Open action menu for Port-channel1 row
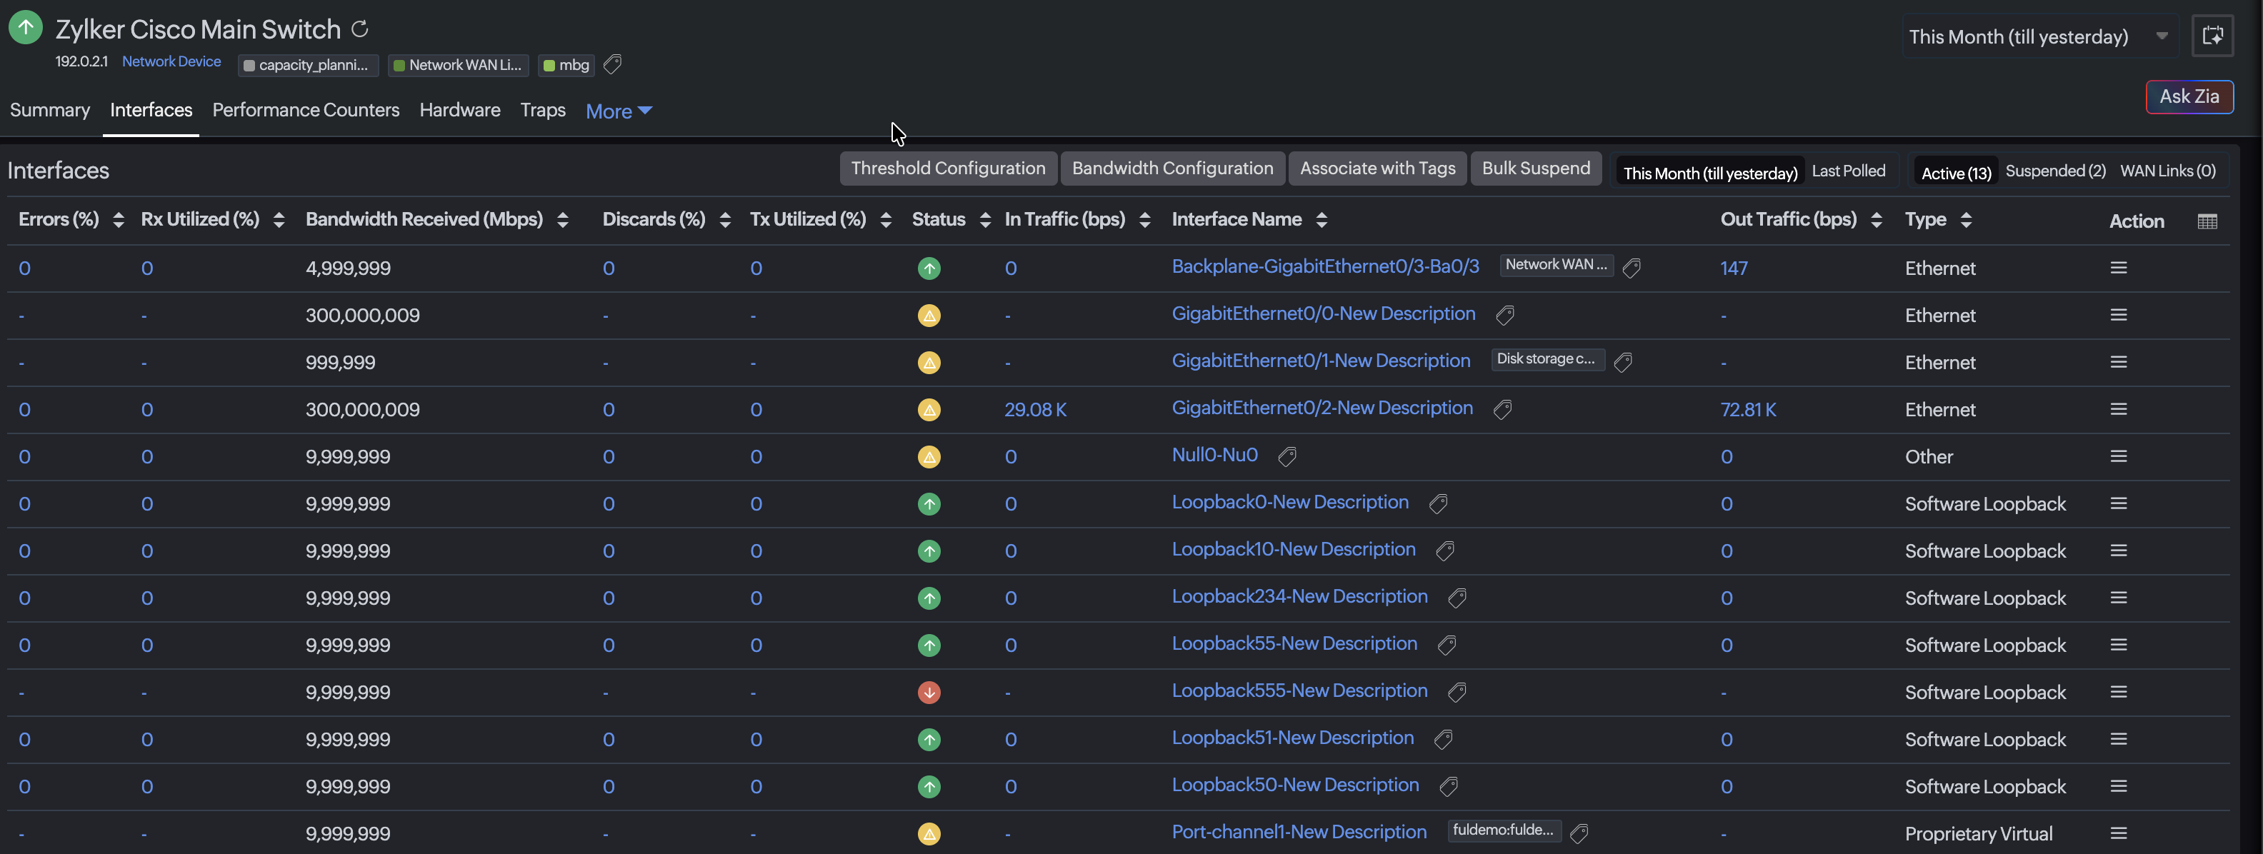The image size is (2263, 854). click(2119, 834)
